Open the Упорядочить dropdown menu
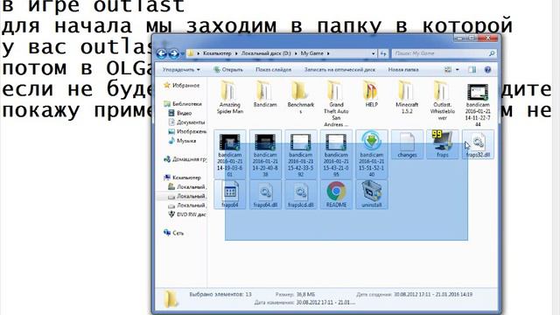The width and height of the screenshot is (560, 315). [181, 70]
